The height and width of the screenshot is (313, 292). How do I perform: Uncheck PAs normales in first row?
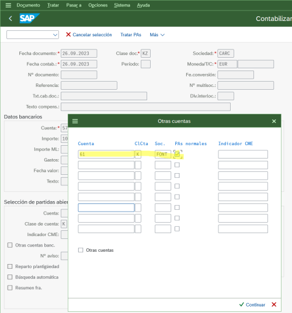(x=177, y=154)
